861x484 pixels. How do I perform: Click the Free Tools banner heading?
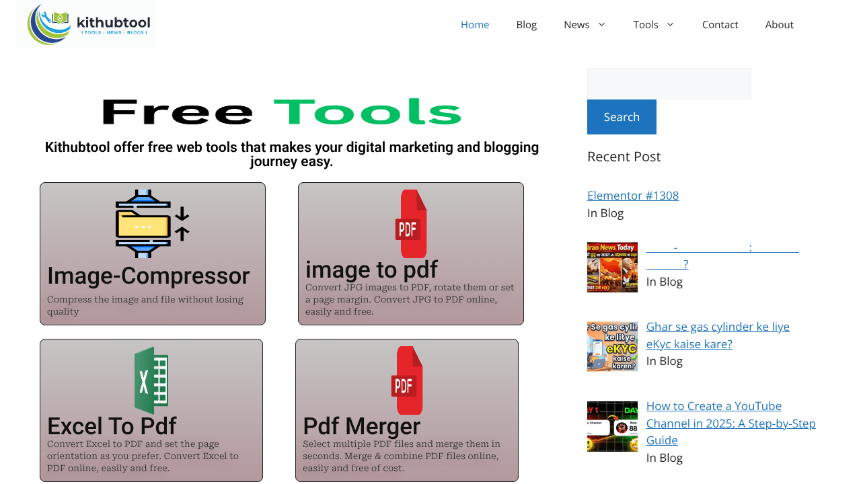(282, 112)
